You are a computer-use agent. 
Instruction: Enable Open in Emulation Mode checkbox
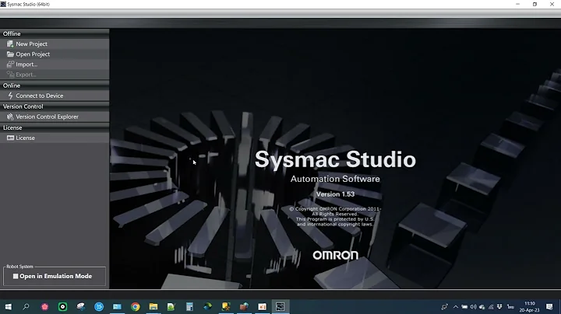(x=16, y=276)
